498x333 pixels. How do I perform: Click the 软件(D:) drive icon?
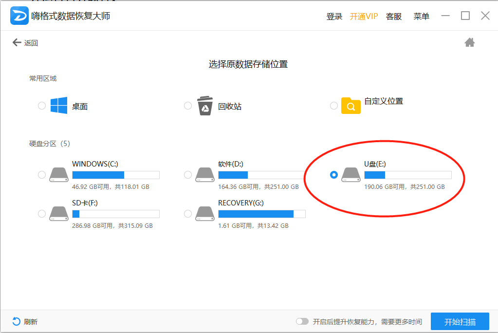point(205,175)
